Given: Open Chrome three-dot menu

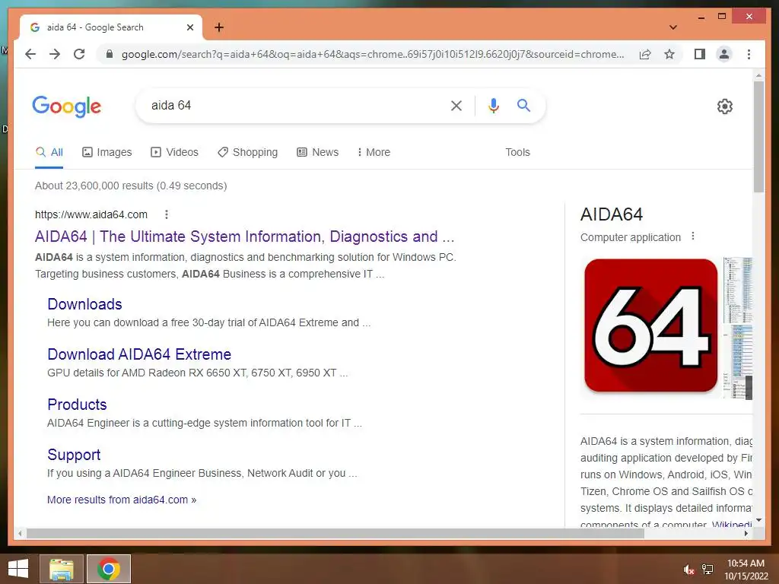Looking at the screenshot, I should [749, 54].
